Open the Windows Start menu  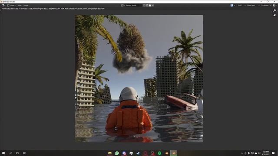[x=3, y=153]
